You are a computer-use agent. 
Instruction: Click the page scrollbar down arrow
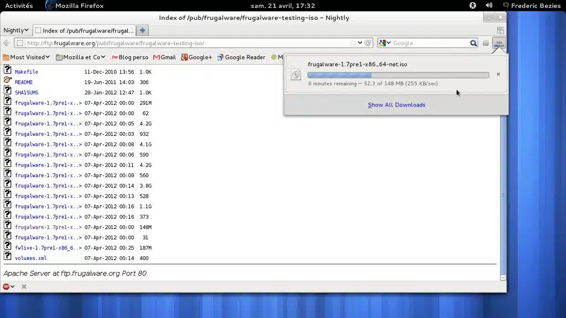503,278
